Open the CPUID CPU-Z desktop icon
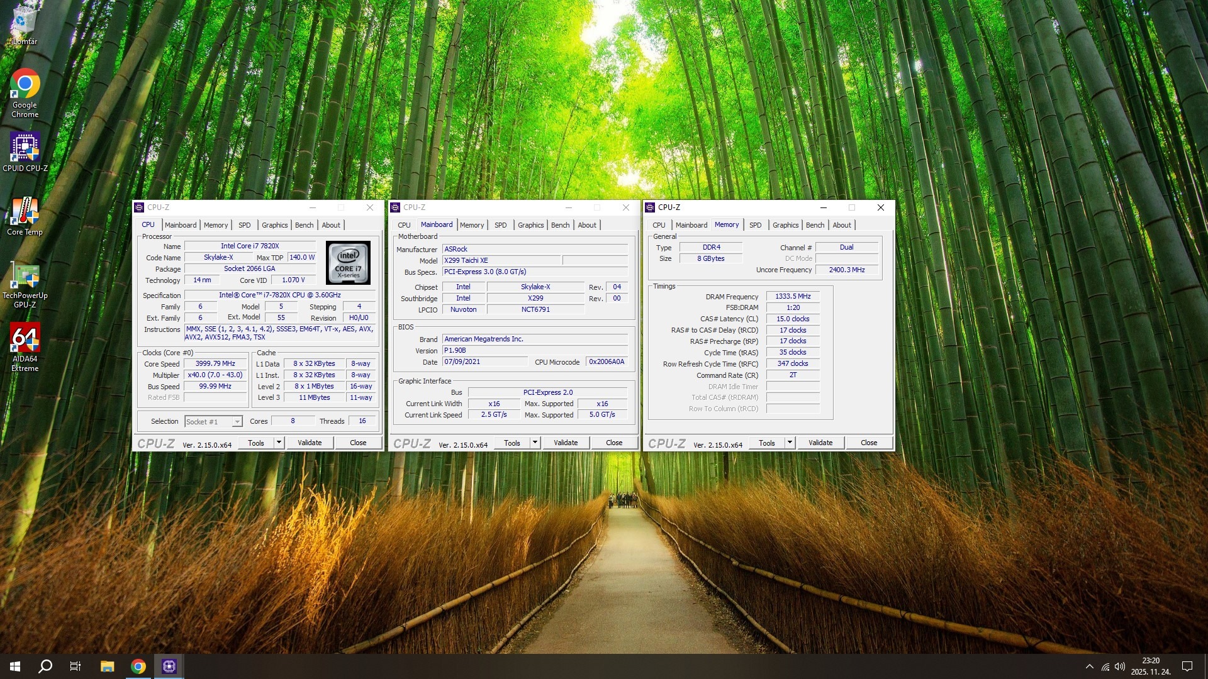1208x679 pixels. [25, 148]
